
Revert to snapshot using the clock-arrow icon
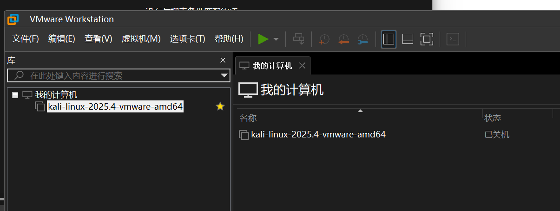pyautogui.click(x=343, y=39)
